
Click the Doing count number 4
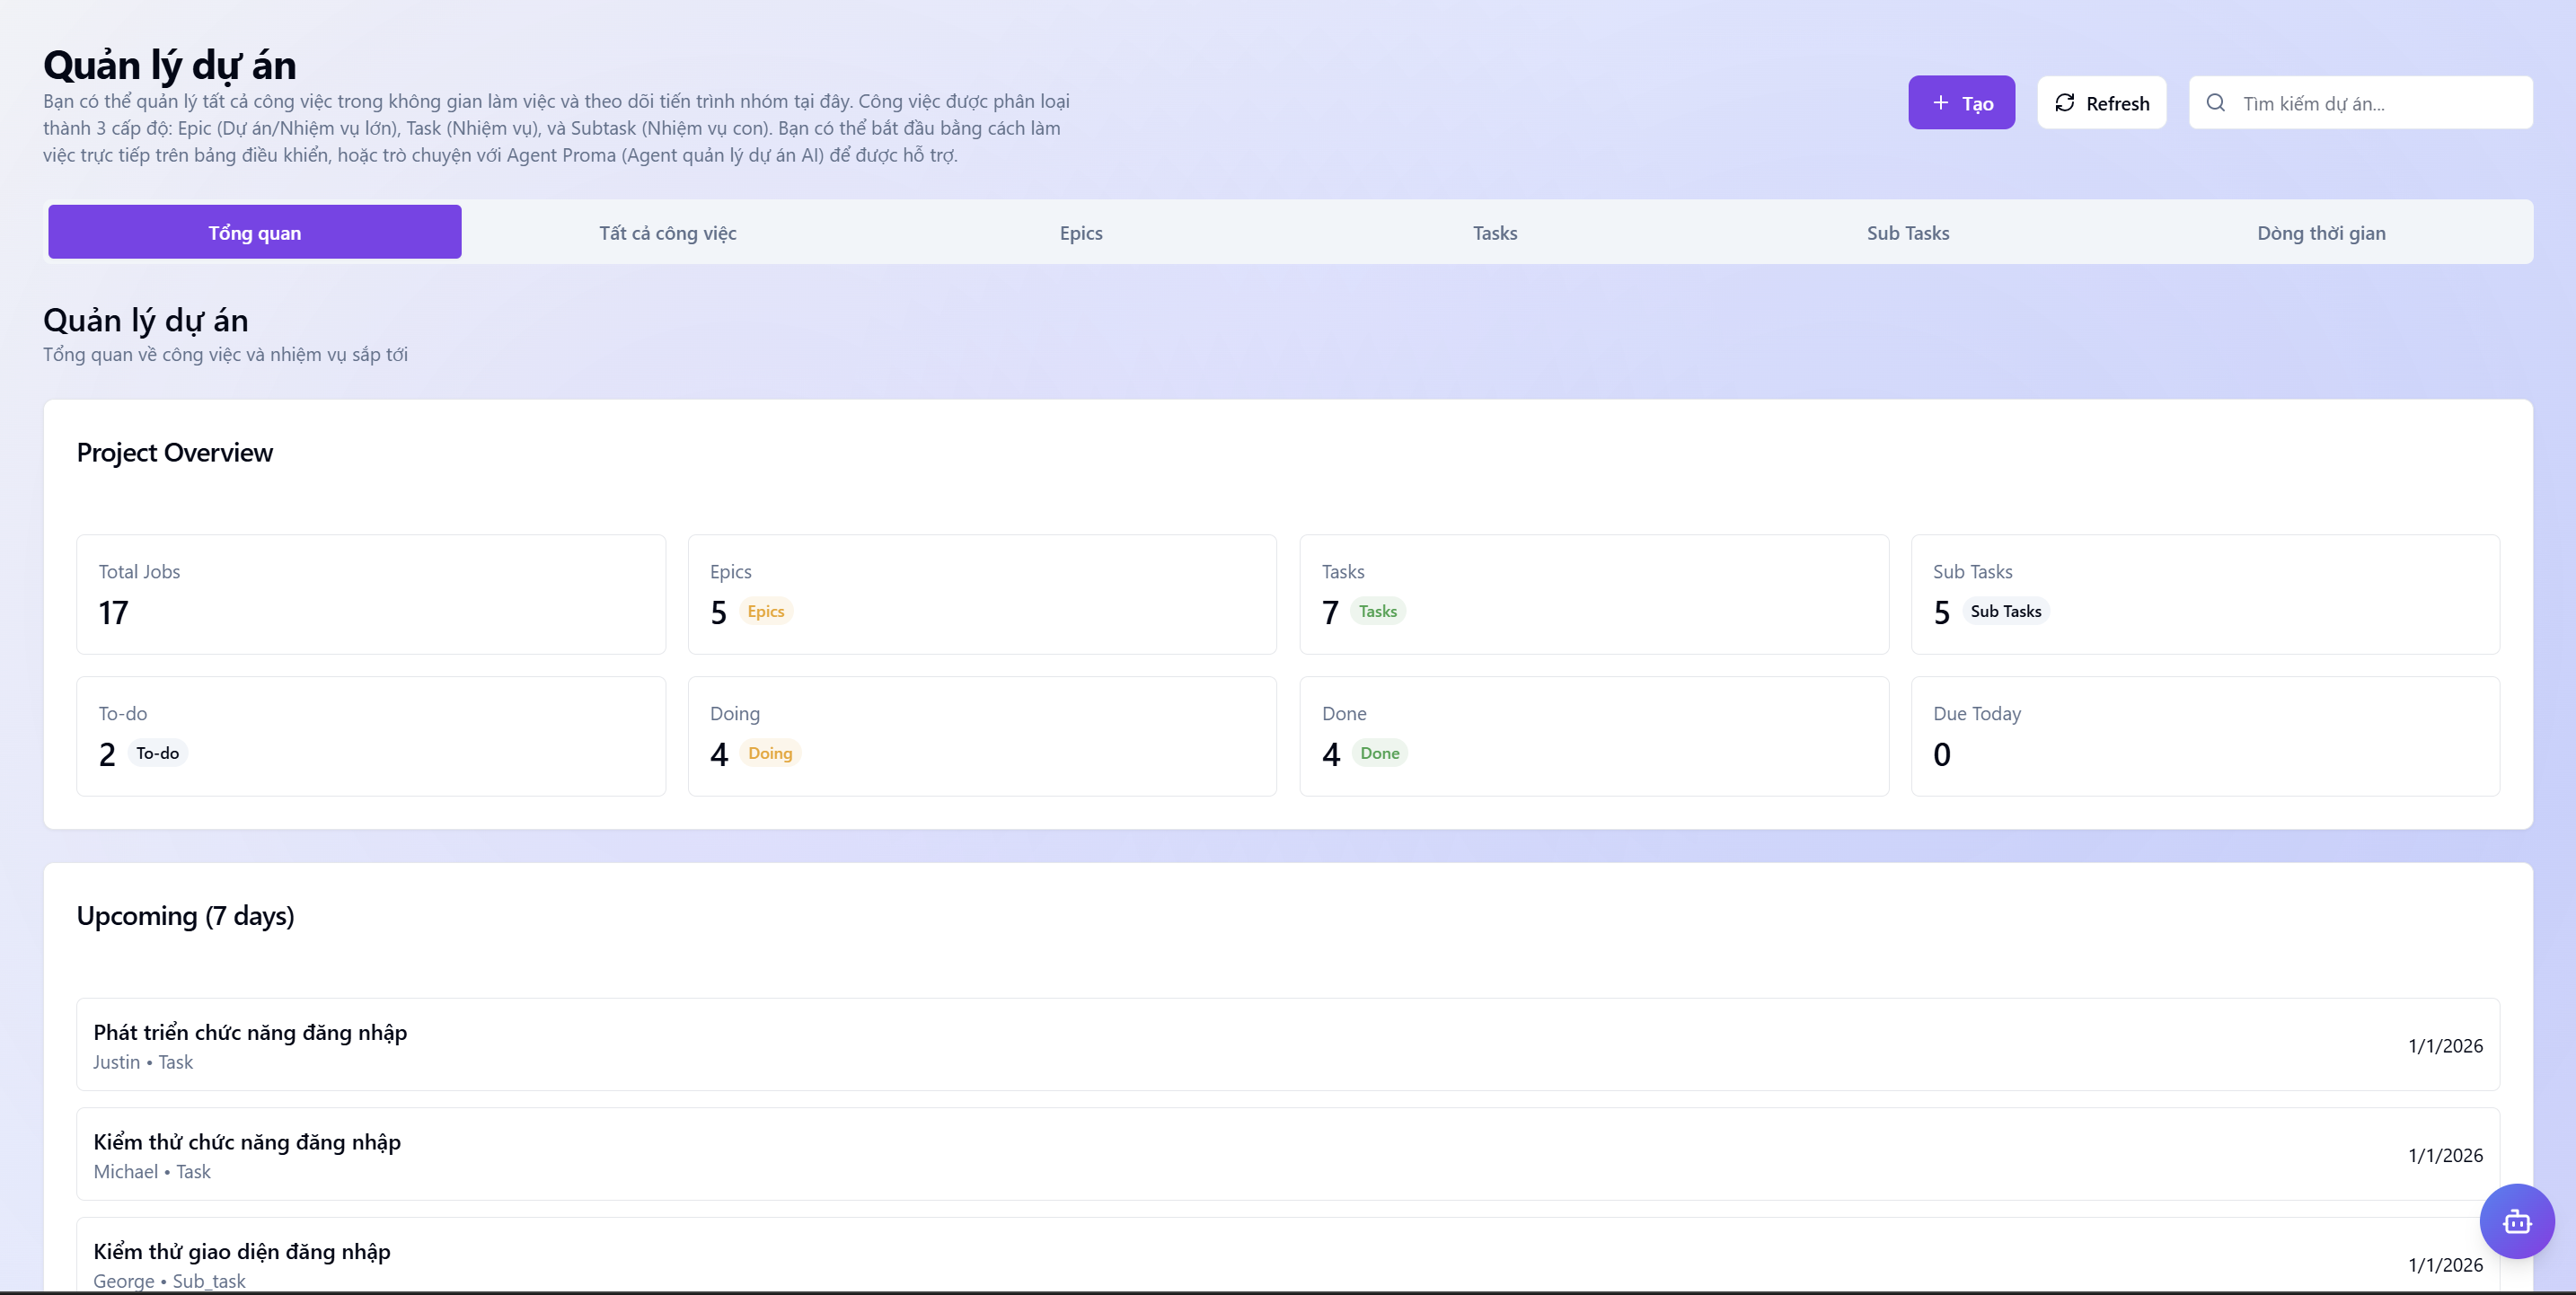(718, 754)
